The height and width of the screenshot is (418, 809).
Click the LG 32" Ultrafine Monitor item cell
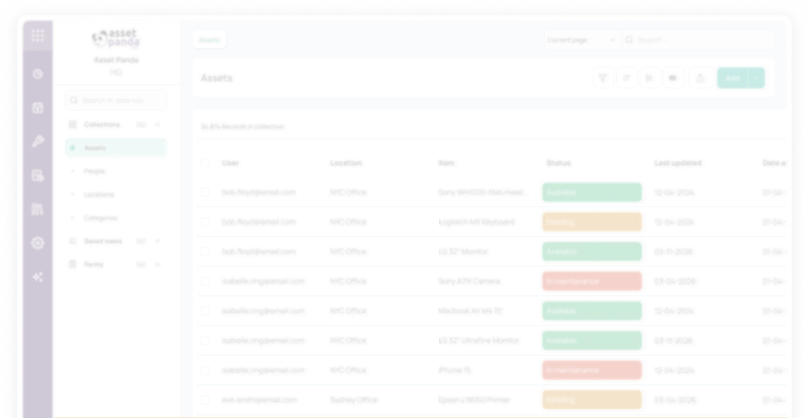479,340
